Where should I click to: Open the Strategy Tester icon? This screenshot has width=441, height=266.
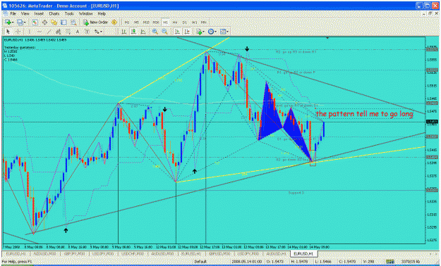73,23
